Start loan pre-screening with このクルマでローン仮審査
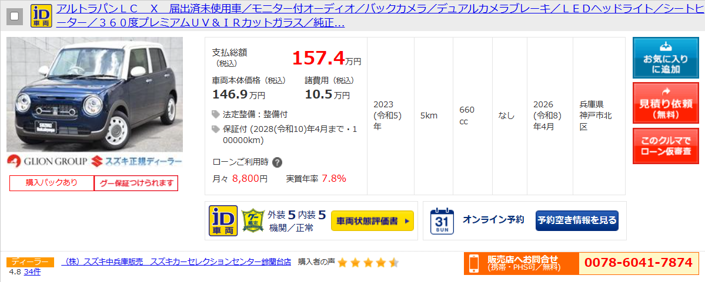The image size is (705, 282). tap(666, 146)
